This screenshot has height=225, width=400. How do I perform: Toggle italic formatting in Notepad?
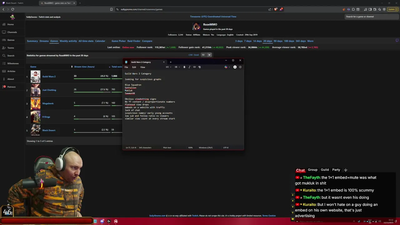(189, 67)
